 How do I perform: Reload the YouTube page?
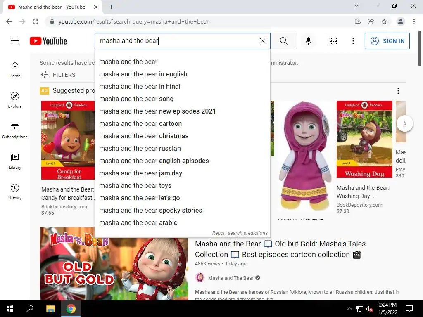(36, 21)
